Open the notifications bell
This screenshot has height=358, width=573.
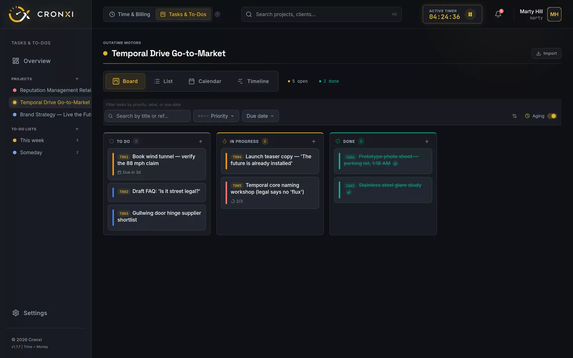(498, 14)
